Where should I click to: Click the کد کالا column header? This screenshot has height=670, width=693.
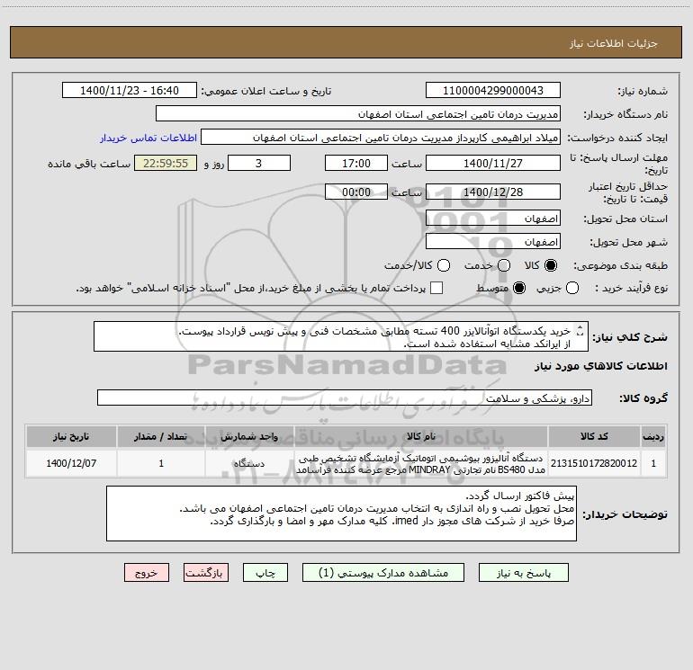(x=594, y=436)
